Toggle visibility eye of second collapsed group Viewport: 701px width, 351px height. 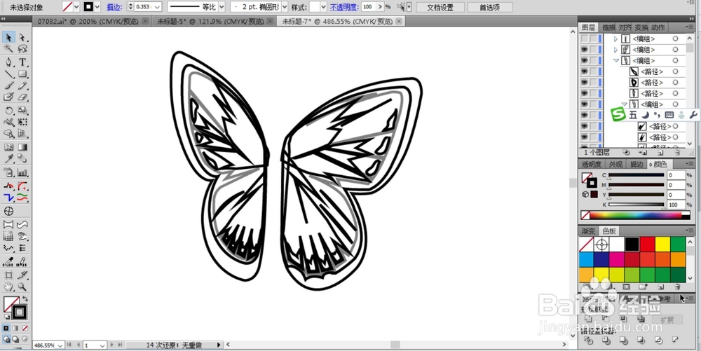pos(585,50)
